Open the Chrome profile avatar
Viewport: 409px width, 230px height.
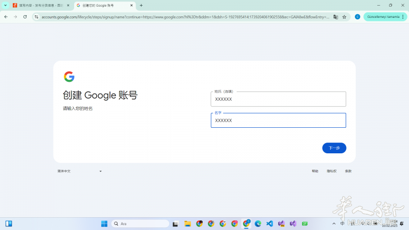point(357,17)
